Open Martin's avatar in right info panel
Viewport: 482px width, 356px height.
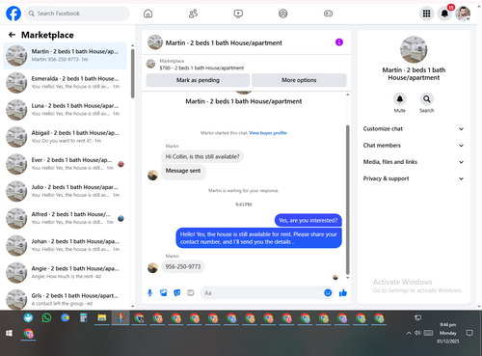point(414,49)
